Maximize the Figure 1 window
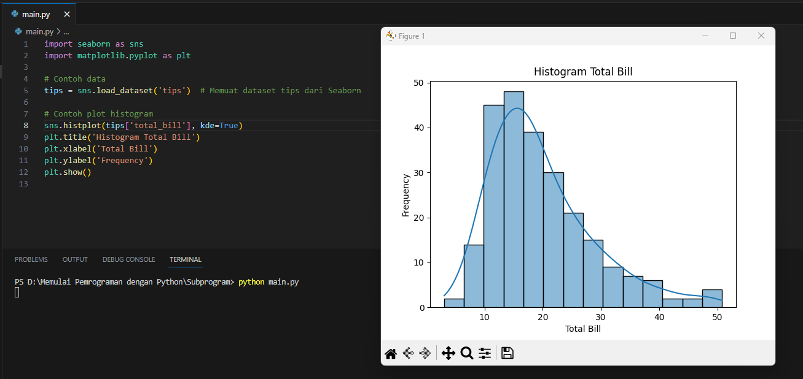Image resolution: width=803 pixels, height=379 pixels. click(x=733, y=36)
